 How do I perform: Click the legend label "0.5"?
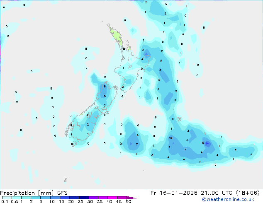[15, 201]
